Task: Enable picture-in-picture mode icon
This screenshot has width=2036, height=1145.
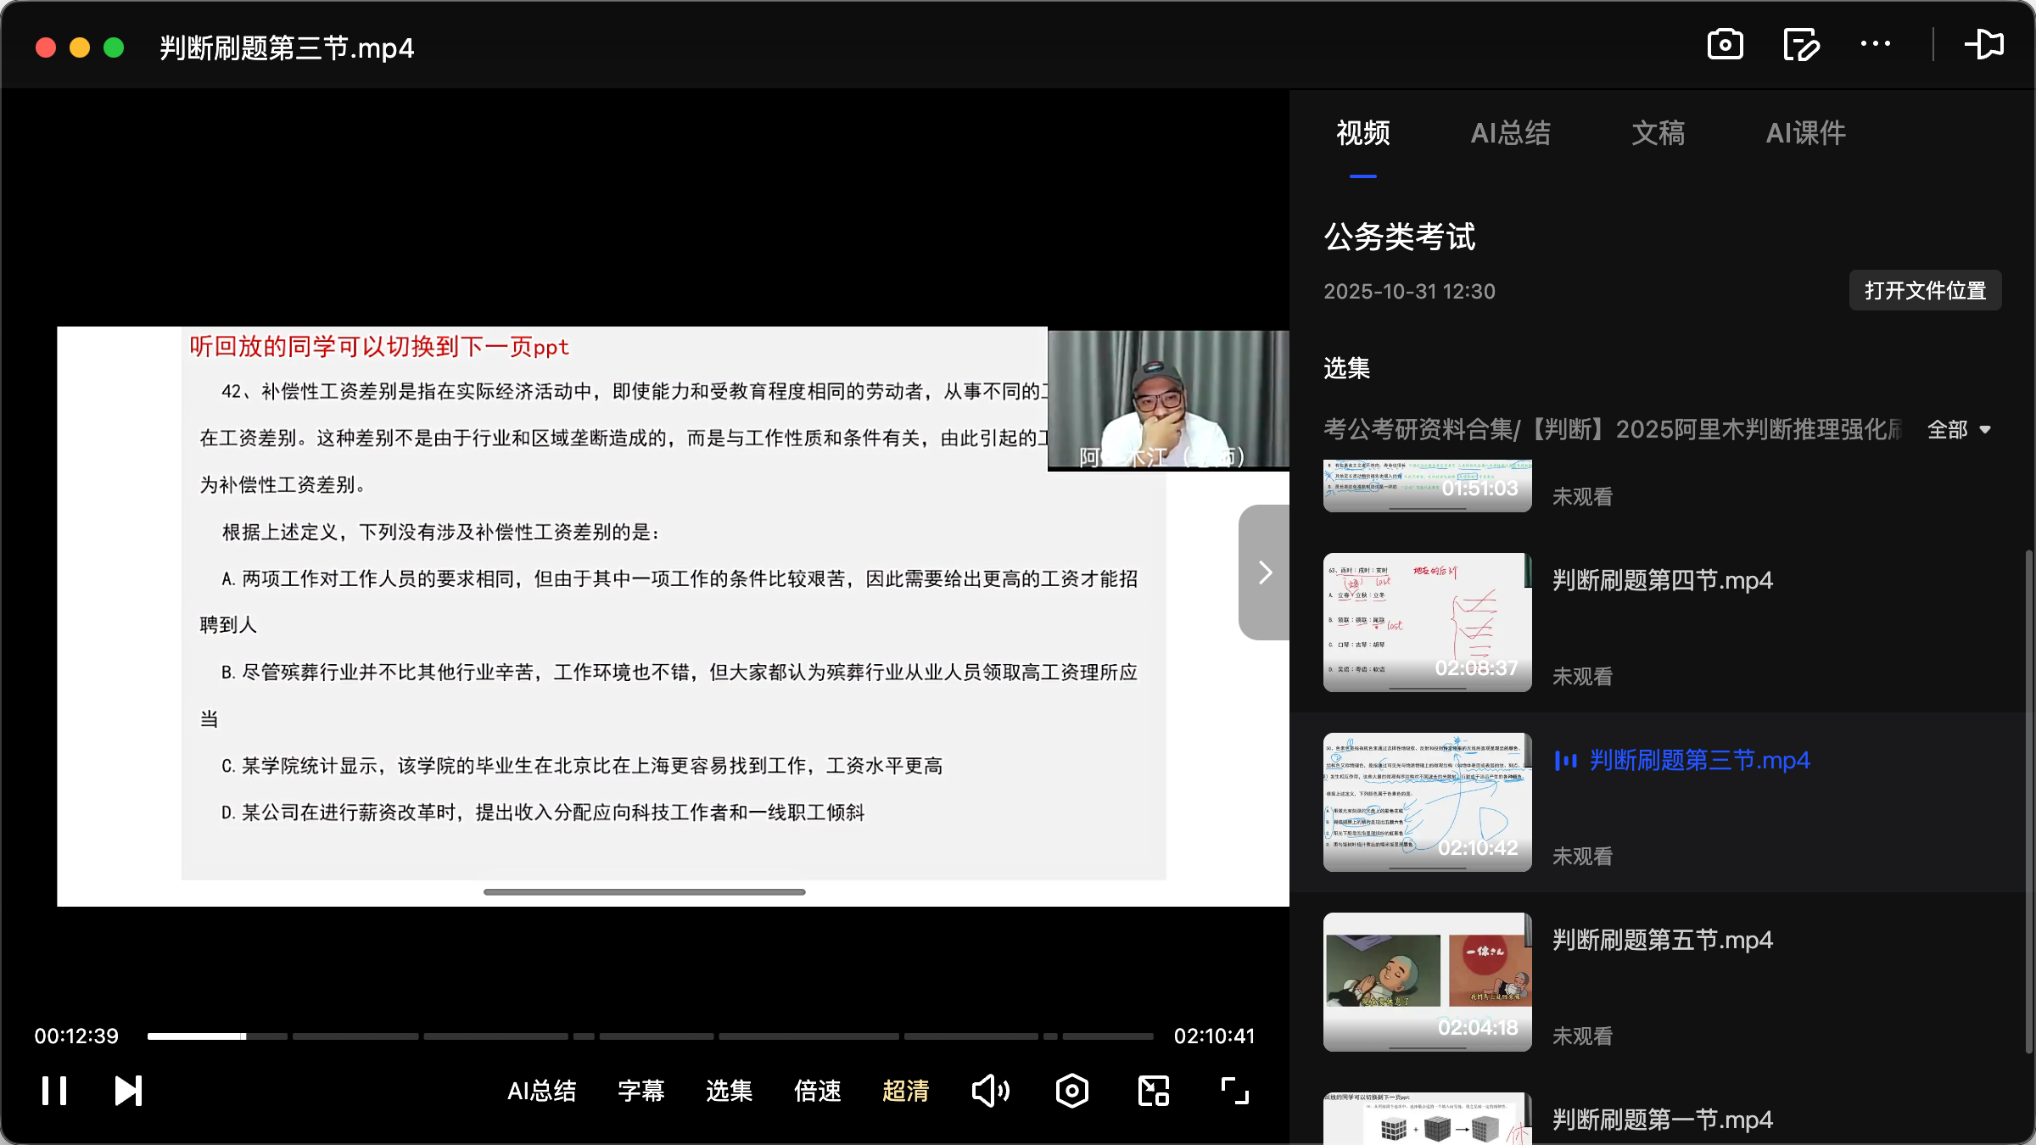Action: (1152, 1091)
